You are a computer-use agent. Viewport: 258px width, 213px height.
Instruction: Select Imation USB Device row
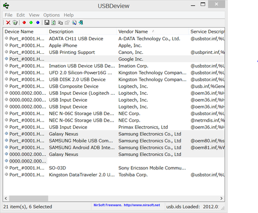(114, 66)
